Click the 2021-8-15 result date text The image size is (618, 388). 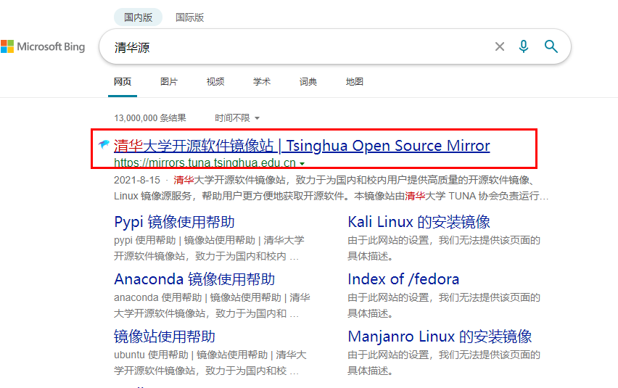pyautogui.click(x=137, y=180)
